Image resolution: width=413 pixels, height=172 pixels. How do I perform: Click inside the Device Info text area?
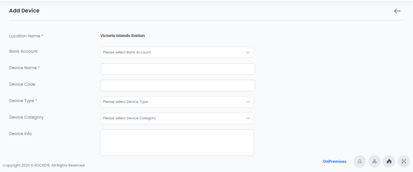point(177,142)
